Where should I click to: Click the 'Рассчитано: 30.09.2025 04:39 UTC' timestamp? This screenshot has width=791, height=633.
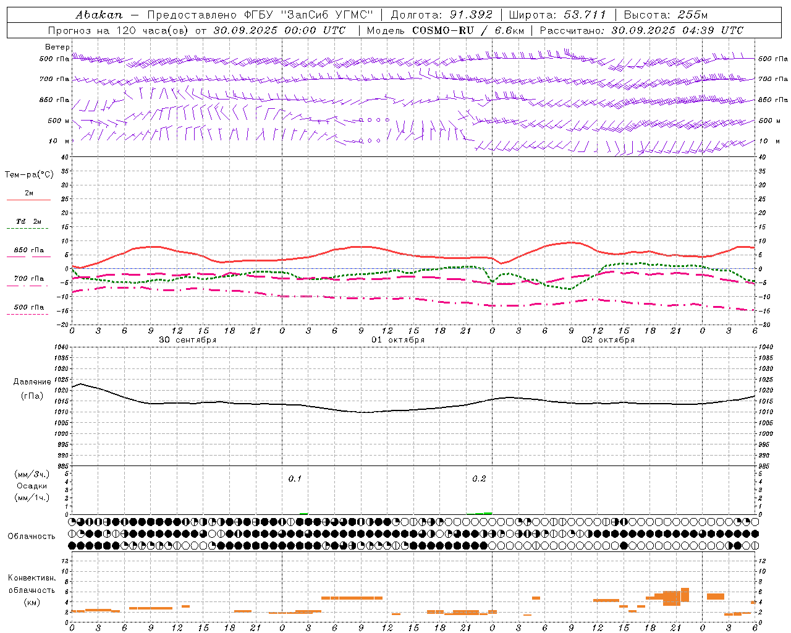(641, 30)
